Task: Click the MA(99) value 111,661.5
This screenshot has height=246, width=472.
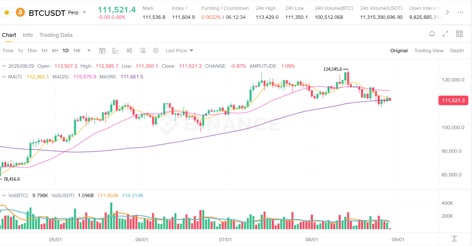Action: [132, 77]
